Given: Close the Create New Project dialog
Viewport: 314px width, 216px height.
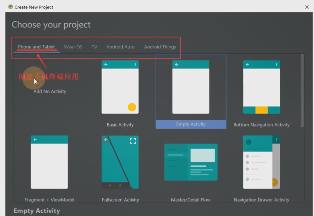Looking at the screenshot, I should (x=307, y=7).
